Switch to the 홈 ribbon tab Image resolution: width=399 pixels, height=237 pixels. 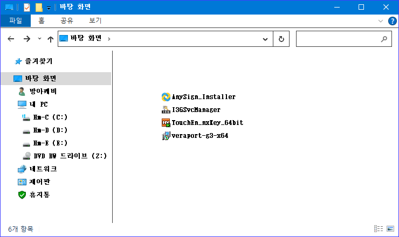(41, 20)
